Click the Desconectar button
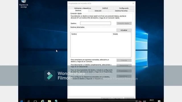 click(x=124, y=65)
